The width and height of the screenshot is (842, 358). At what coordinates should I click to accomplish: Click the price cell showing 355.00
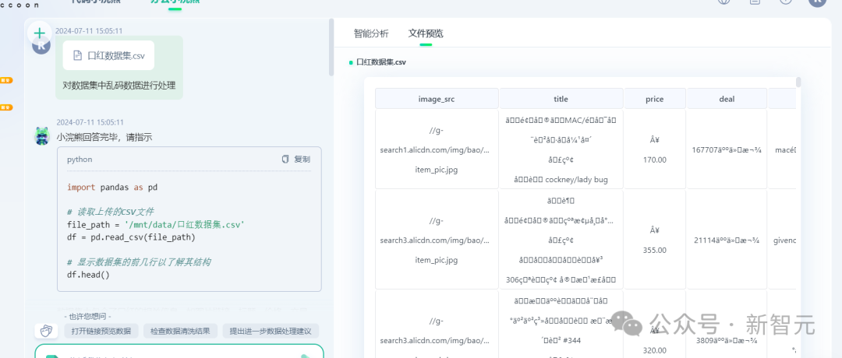pos(655,240)
